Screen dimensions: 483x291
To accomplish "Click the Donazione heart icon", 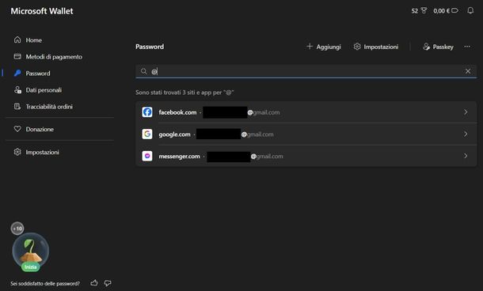I will tap(17, 129).
